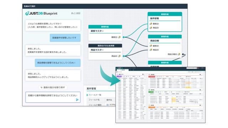Viewport: 228px width, 128px height.
Task: Click the 商品情報も管理できるようにしてください chat bubble
Action: [x=58, y=63]
